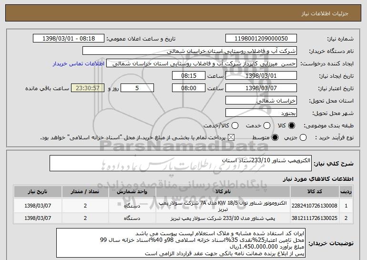The width and height of the screenshot is (367, 260).
Task: Click the تاریخ نیاز column header
Action: pyautogui.click(x=38, y=192)
